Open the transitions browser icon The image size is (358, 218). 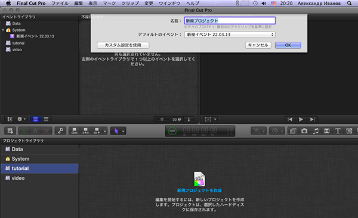click(x=327, y=131)
